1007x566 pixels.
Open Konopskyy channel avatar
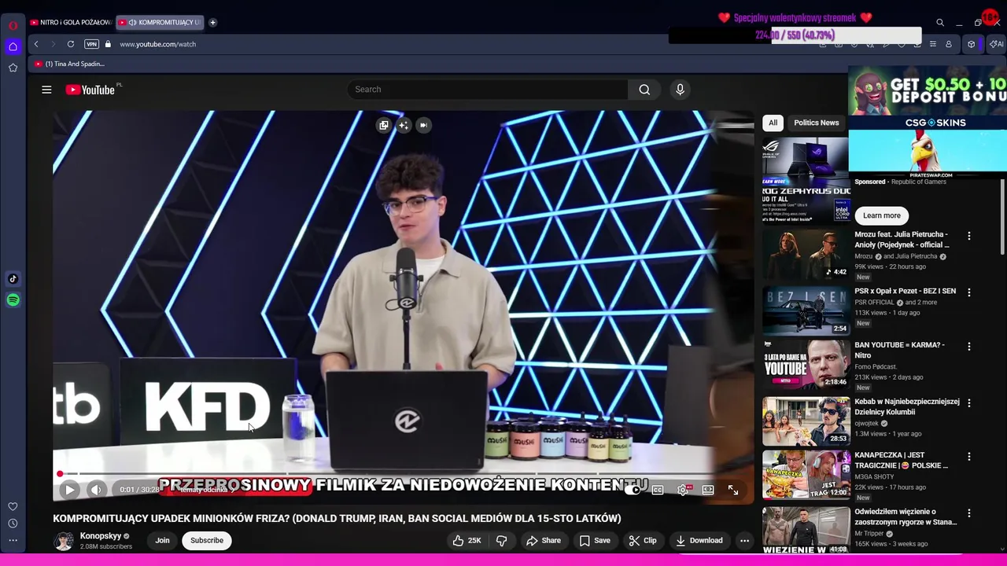click(x=64, y=541)
